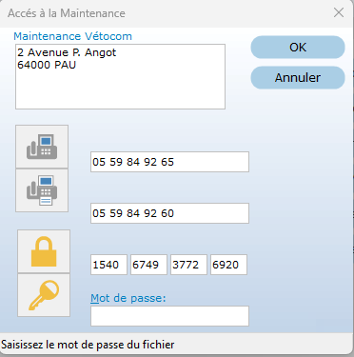
Task: Close the Accés à la Maintenance dialog
Action: pos(339,12)
